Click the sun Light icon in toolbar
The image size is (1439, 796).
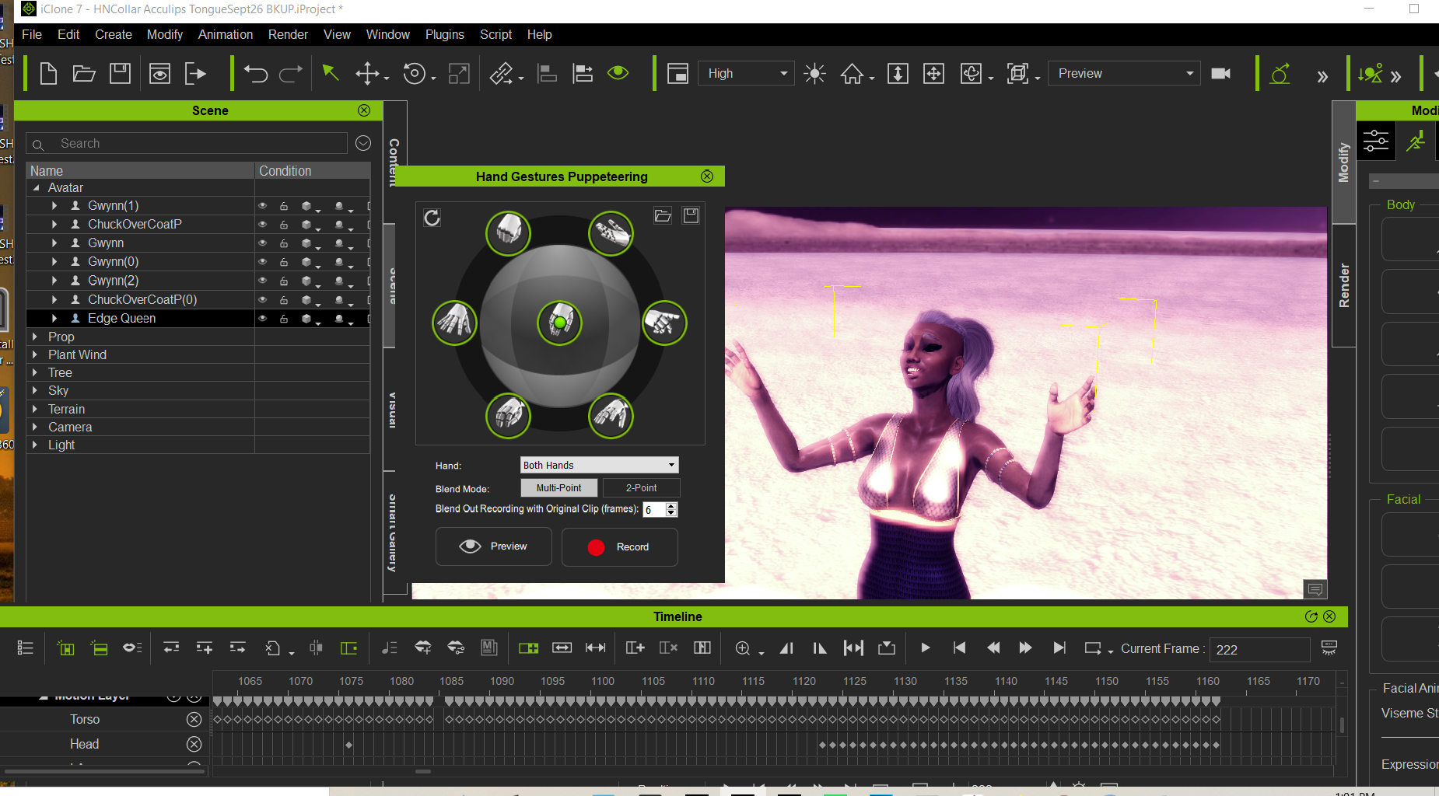point(814,74)
